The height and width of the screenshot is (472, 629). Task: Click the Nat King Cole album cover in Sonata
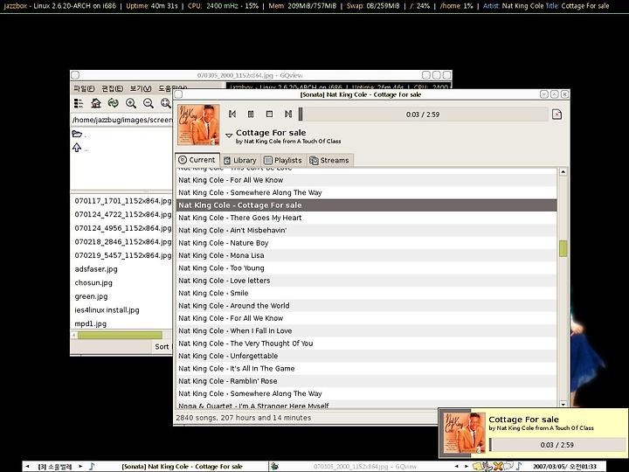(198, 124)
